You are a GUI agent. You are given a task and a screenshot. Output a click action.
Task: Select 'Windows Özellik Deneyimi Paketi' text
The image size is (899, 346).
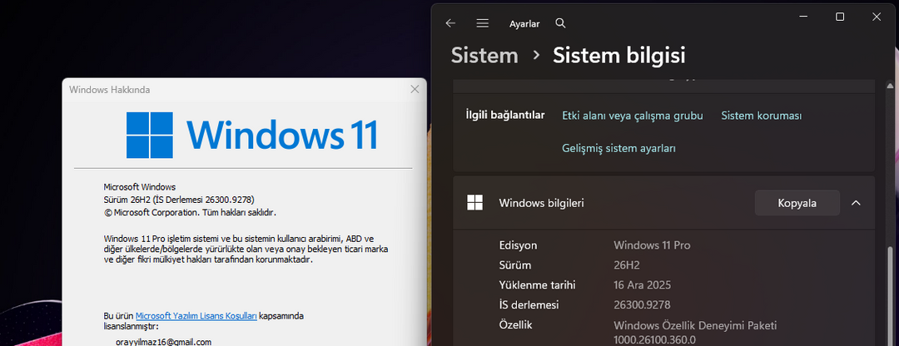point(695,326)
